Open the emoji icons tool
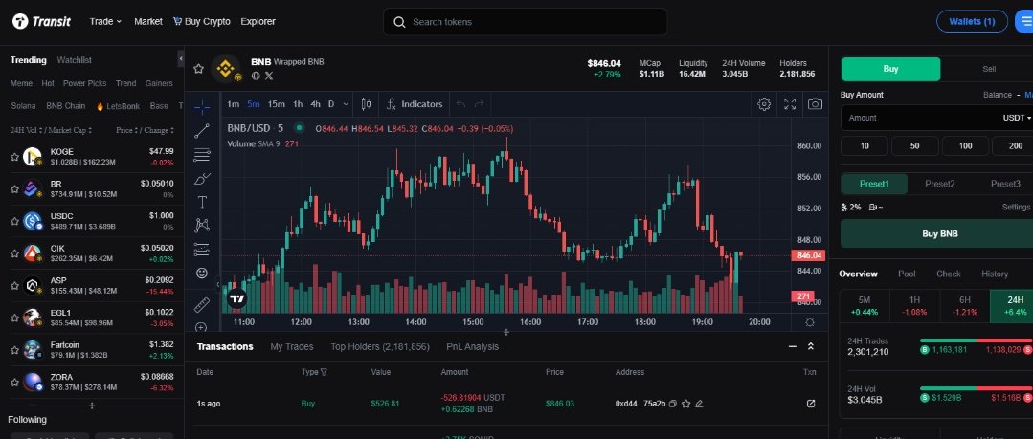The width and height of the screenshot is (1033, 439). pos(202,273)
